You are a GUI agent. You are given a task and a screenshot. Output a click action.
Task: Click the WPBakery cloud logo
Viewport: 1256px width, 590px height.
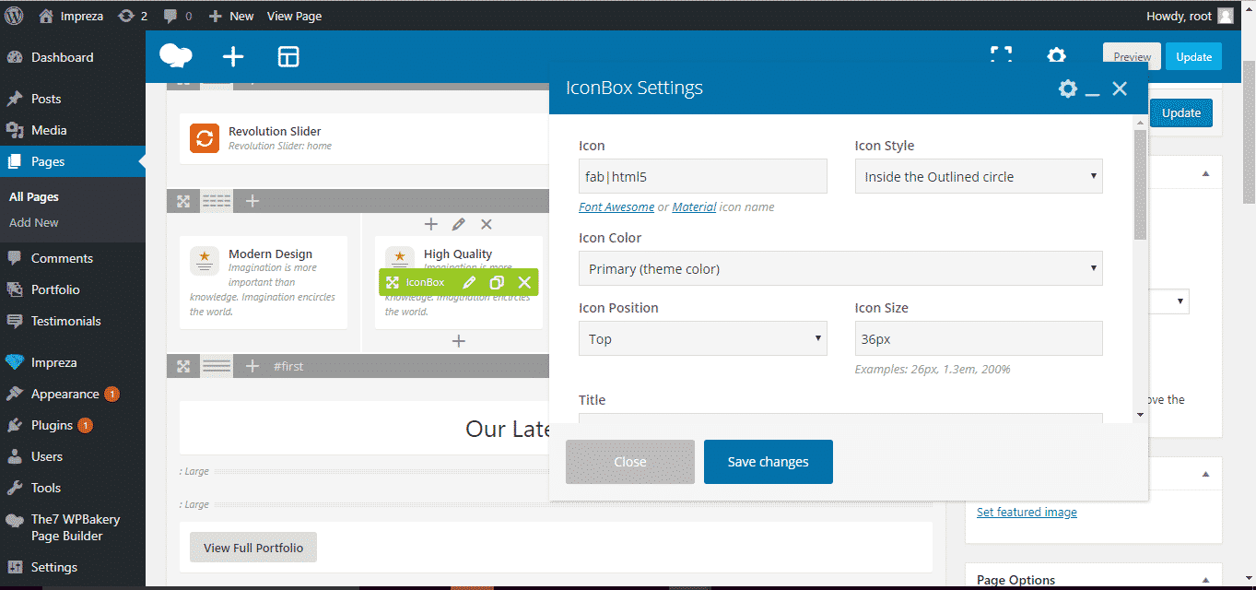[x=175, y=56]
